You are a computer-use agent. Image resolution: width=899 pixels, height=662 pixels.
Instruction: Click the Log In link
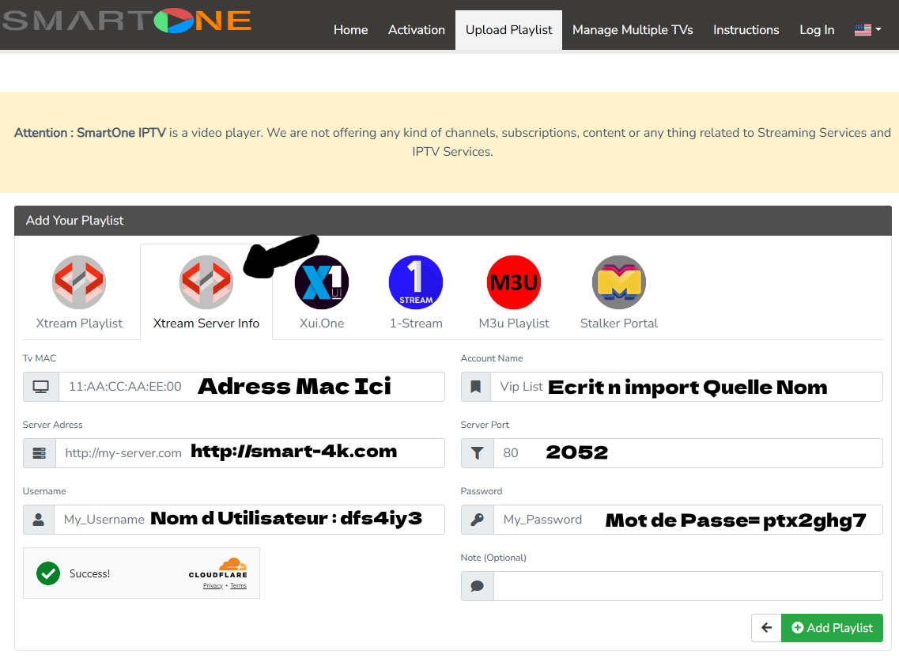pos(817,30)
